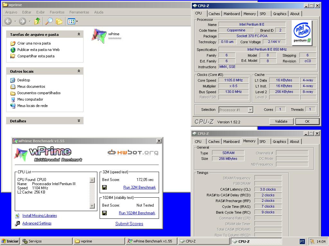This screenshot has height=246, width=329.
Task: Click CPU List scrollbar up arrow
Action: (x=92, y=180)
